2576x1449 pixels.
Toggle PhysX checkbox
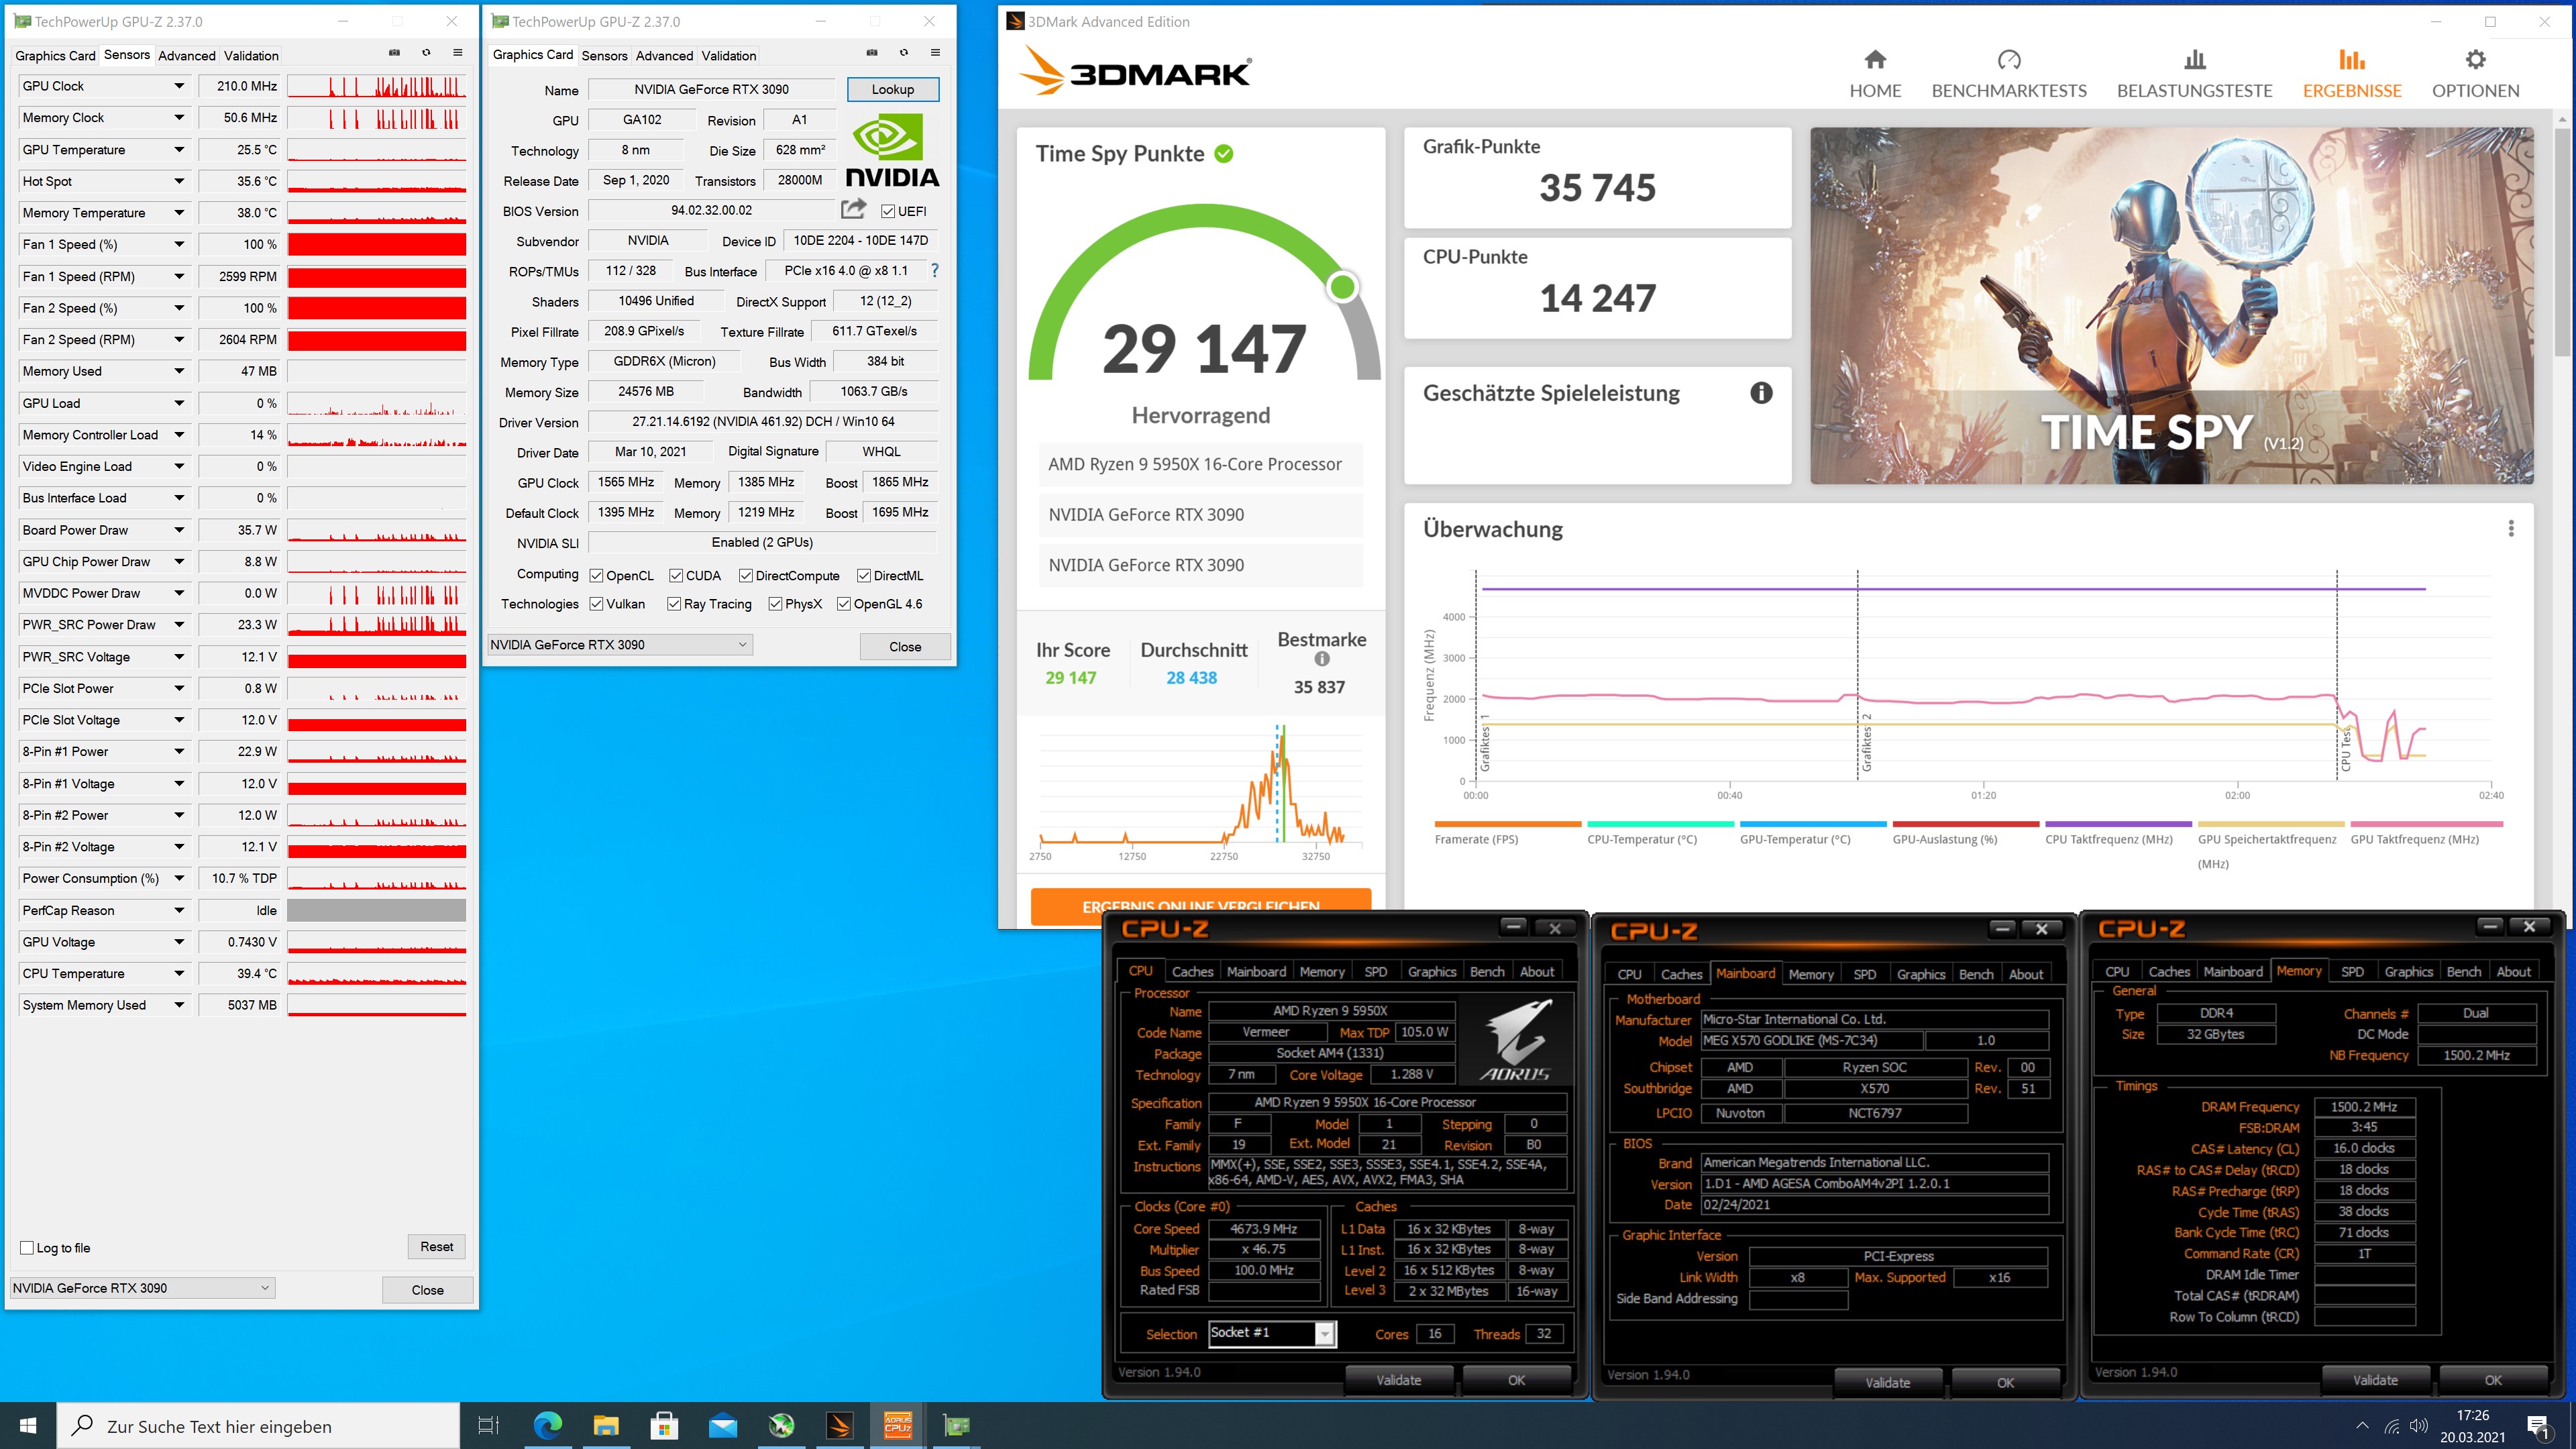(x=775, y=604)
